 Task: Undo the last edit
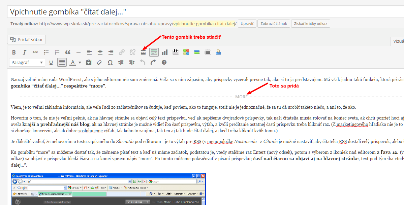point(143,63)
